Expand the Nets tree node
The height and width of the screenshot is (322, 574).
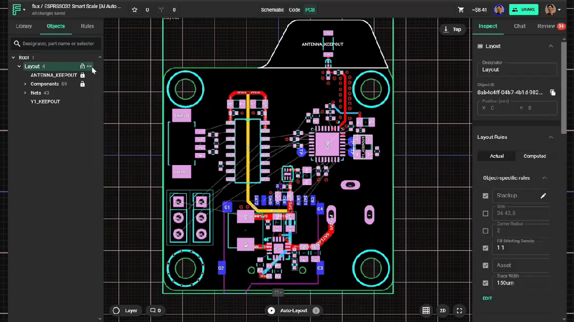[x=25, y=93]
